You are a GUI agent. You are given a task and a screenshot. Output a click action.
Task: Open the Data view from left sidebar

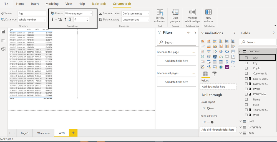tap(3, 40)
